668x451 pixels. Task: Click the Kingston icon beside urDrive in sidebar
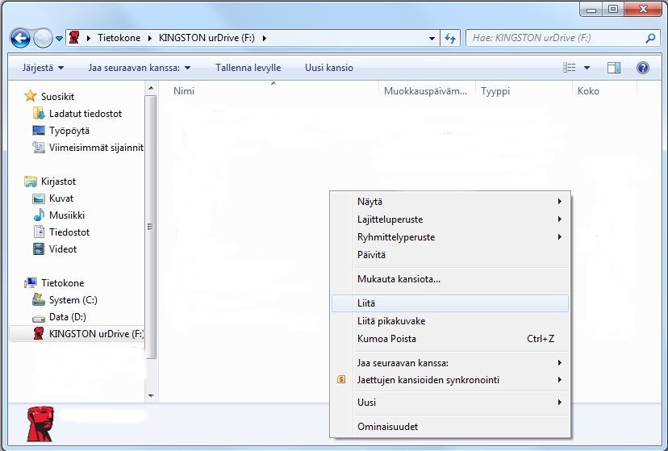[x=39, y=333]
